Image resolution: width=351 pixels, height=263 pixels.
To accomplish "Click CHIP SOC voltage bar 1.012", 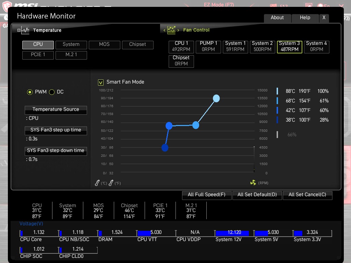I will tap(39, 250).
